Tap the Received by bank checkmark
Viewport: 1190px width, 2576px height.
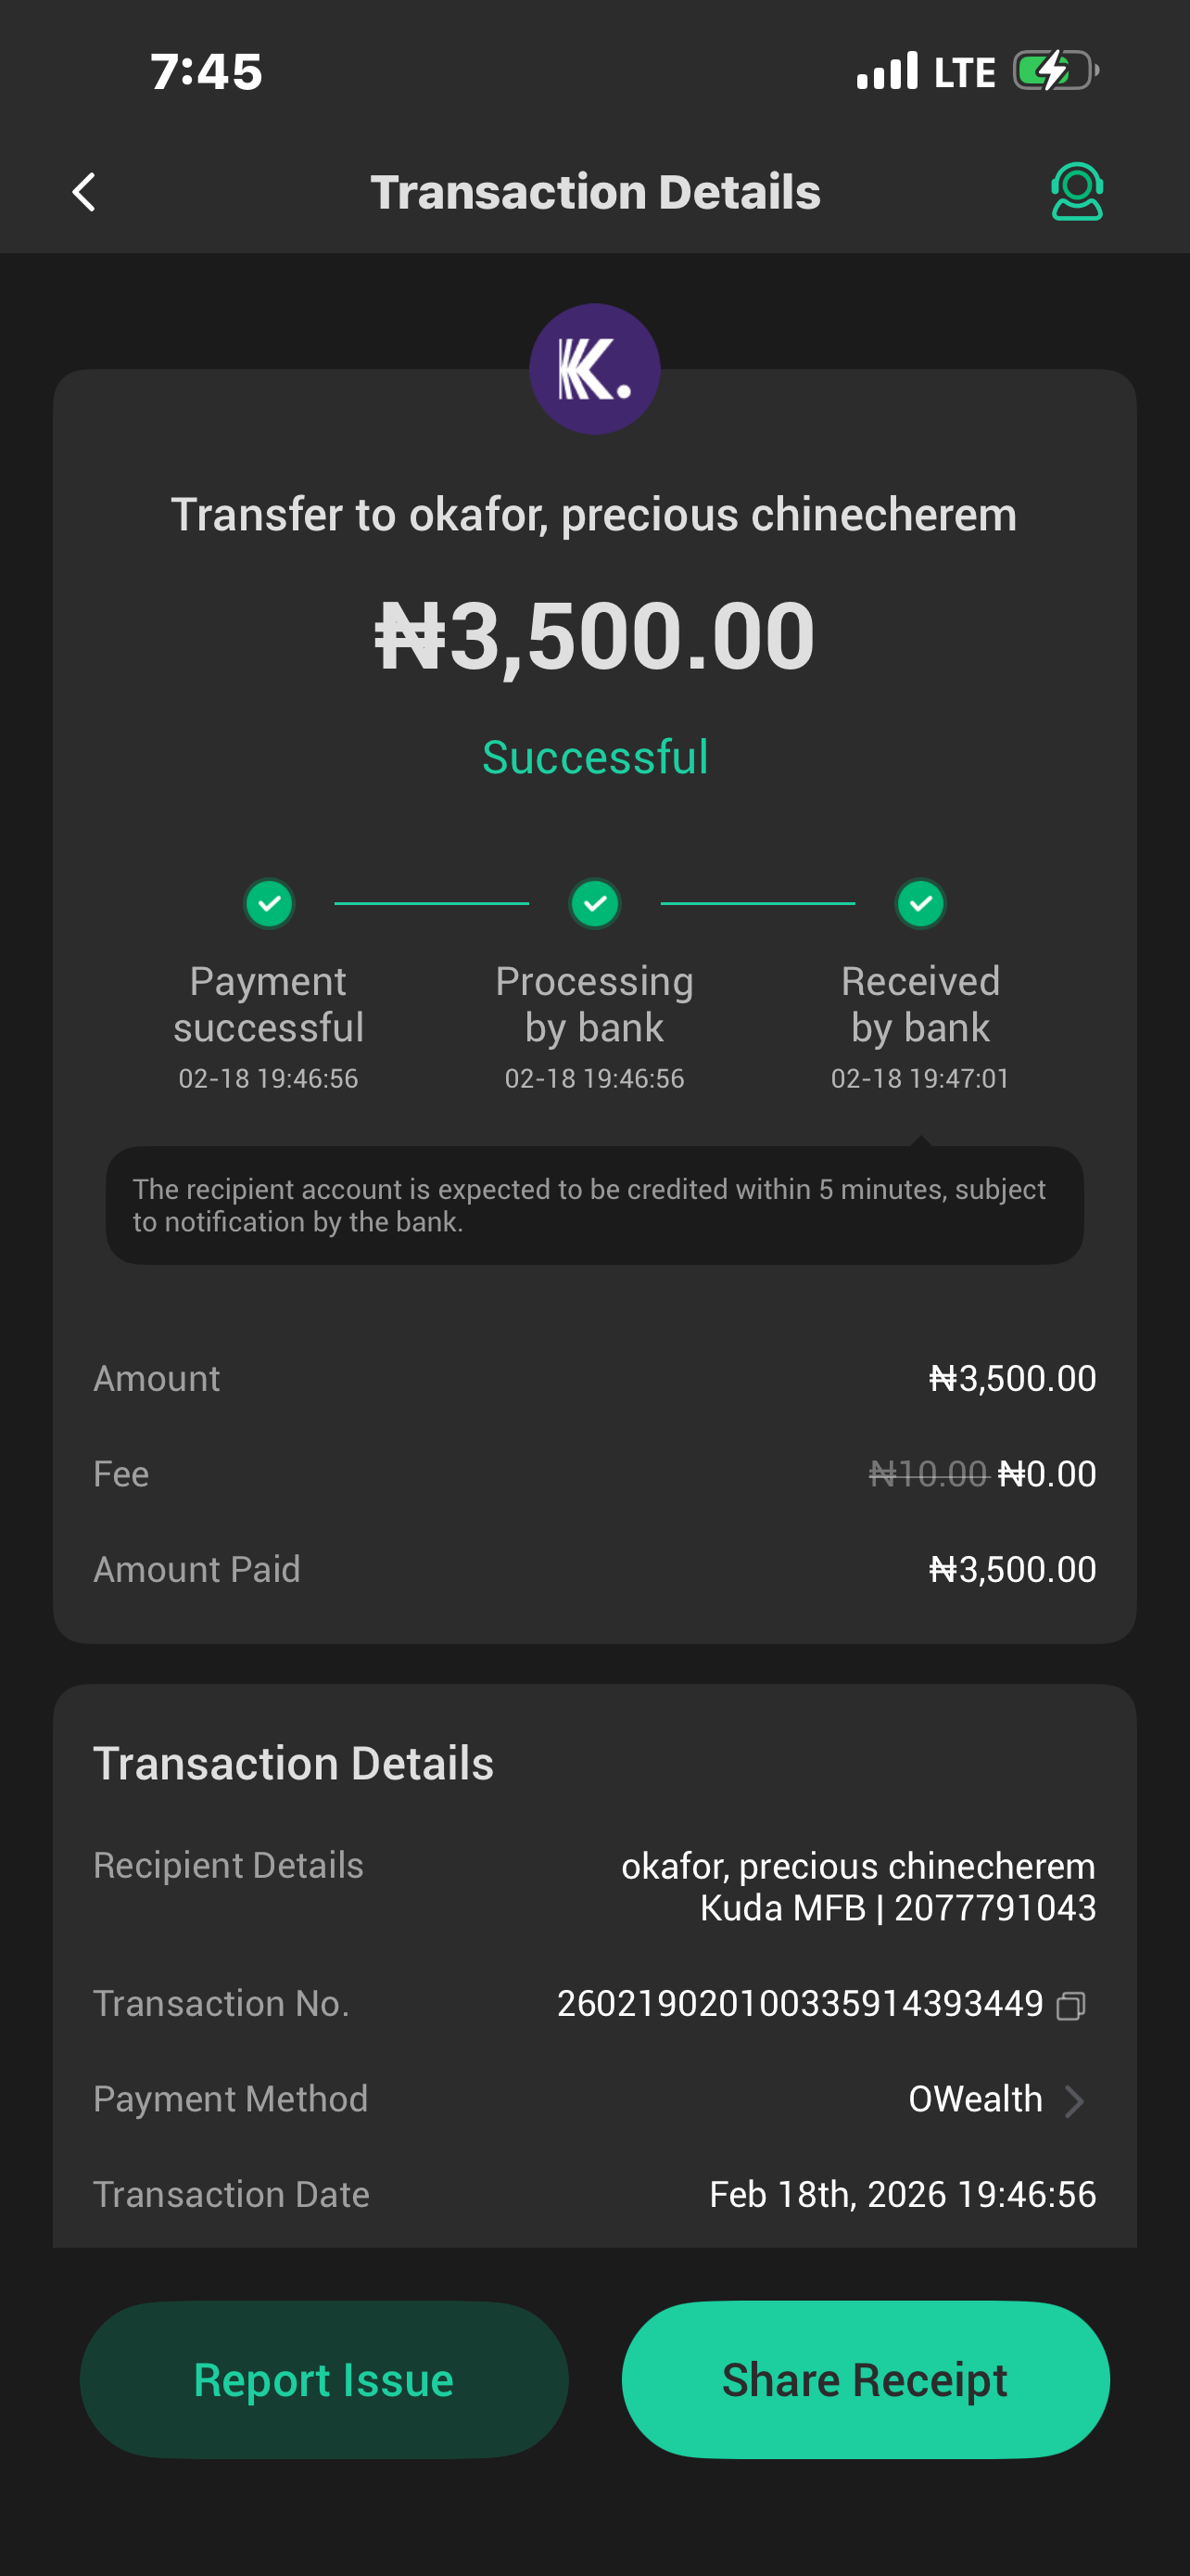tap(920, 904)
